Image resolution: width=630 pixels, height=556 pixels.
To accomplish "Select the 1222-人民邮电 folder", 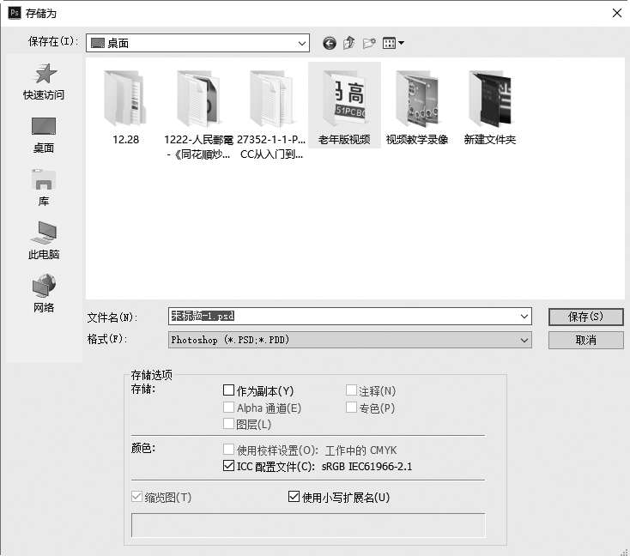I will point(198,114).
